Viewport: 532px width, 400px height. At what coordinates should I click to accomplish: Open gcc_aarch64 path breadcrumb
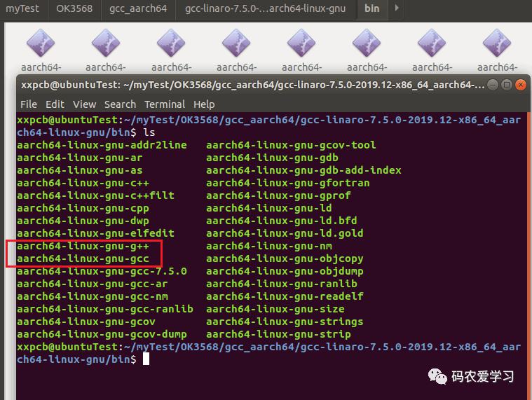click(x=138, y=8)
